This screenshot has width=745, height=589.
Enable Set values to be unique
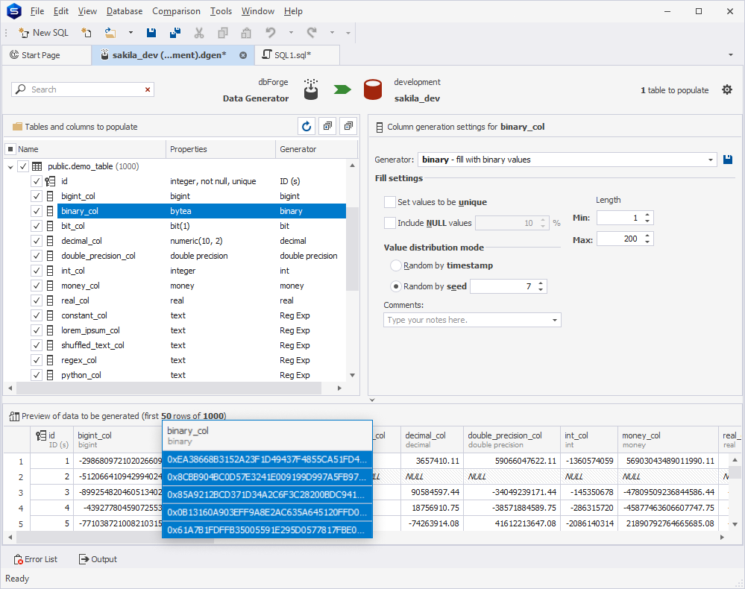pyautogui.click(x=390, y=202)
